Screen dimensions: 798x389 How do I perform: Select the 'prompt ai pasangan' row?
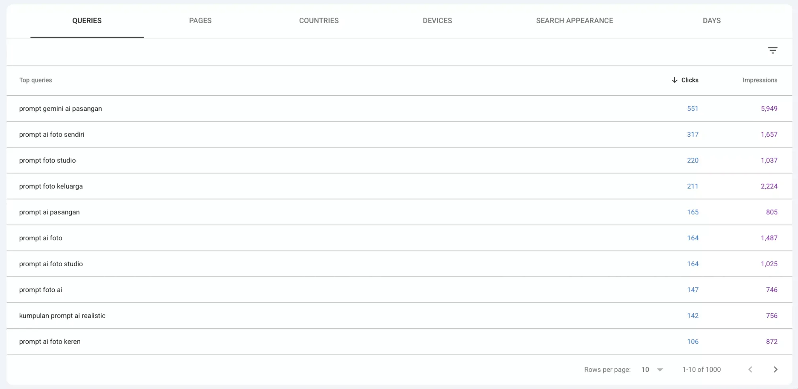pyautogui.click(x=399, y=212)
